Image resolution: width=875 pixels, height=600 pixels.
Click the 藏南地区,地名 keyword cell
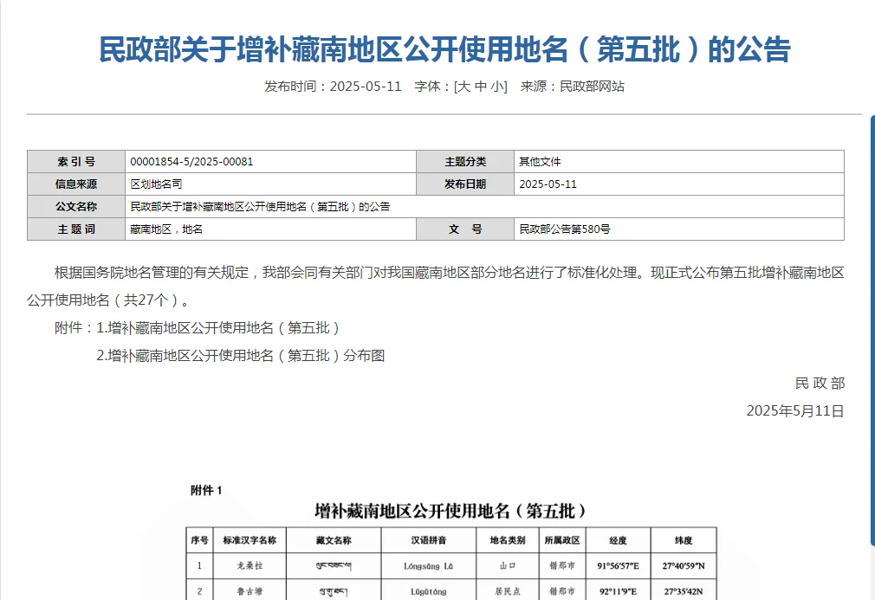click(x=270, y=229)
